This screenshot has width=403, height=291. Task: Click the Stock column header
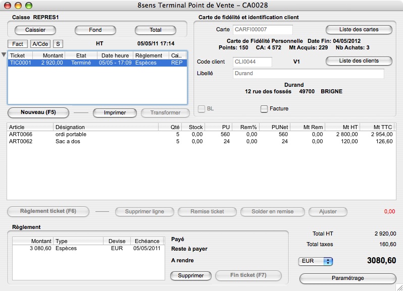(193, 127)
